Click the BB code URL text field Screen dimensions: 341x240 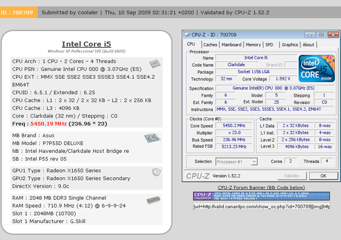(261, 206)
